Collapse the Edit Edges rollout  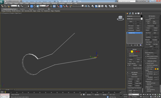tap(134, 74)
